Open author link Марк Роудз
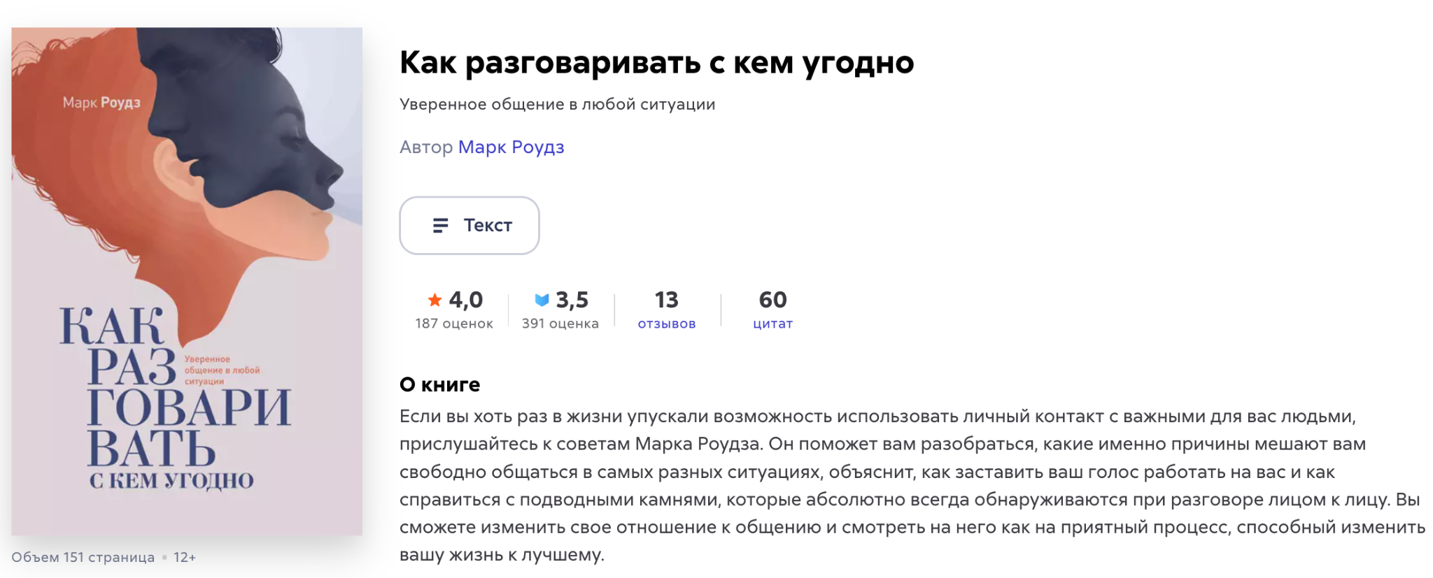The width and height of the screenshot is (1433, 578). pyautogui.click(x=511, y=147)
